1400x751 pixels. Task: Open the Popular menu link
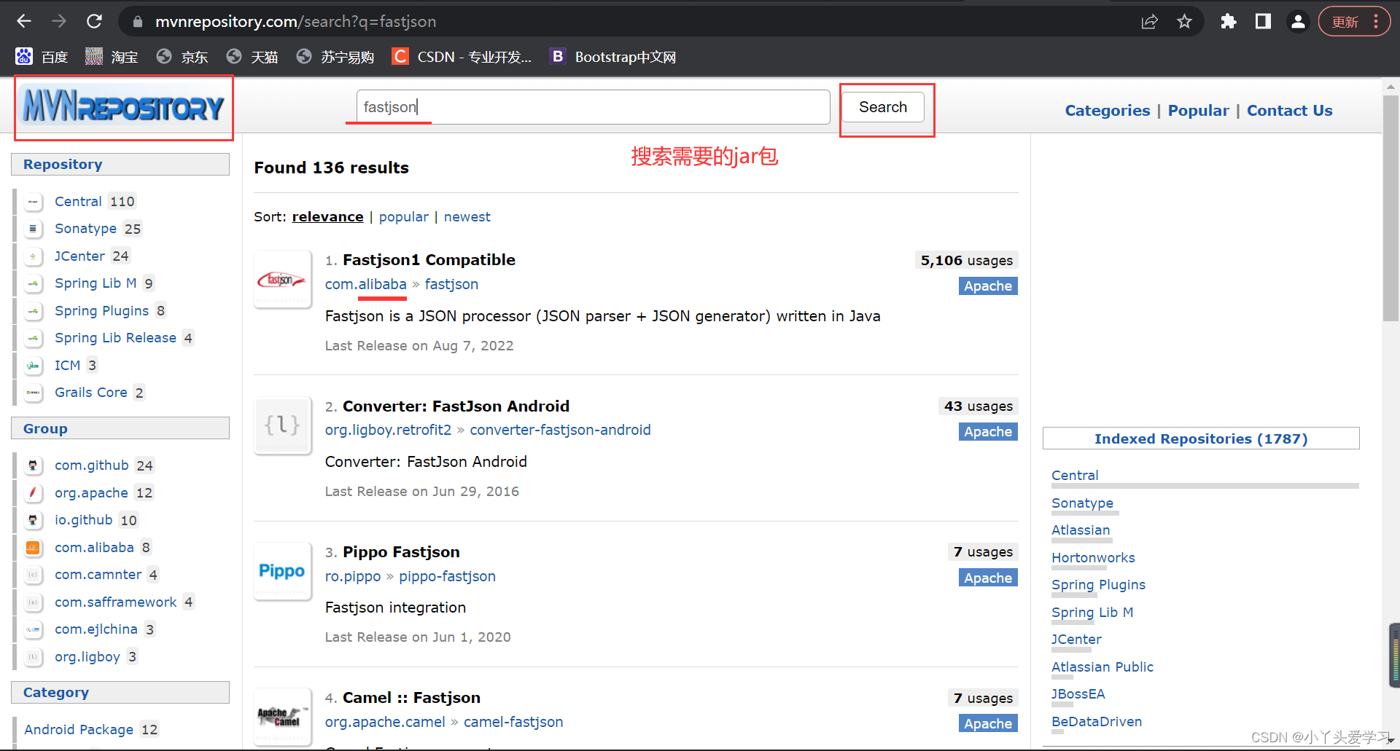tap(1198, 111)
